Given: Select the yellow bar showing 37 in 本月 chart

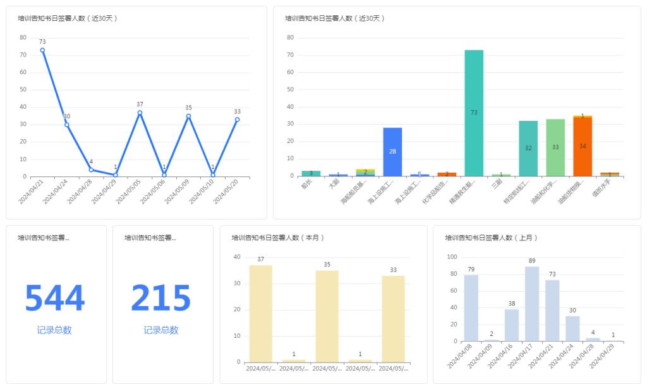Looking at the screenshot, I should pyautogui.click(x=260, y=313).
